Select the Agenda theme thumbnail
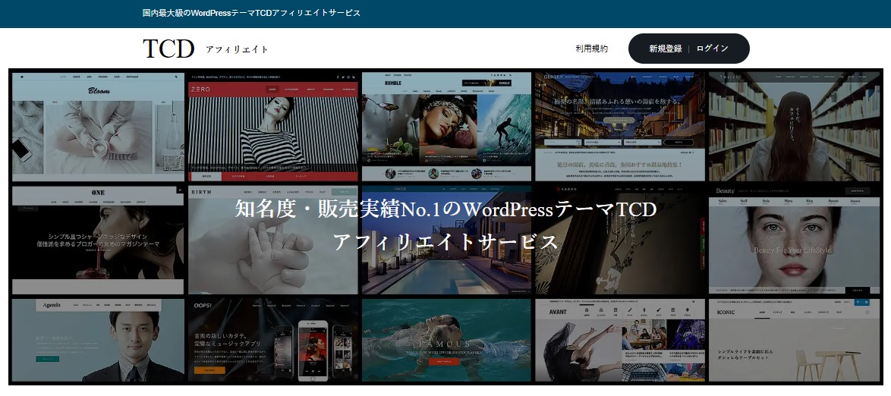Screen dimensions: 891x396 [x=99, y=341]
